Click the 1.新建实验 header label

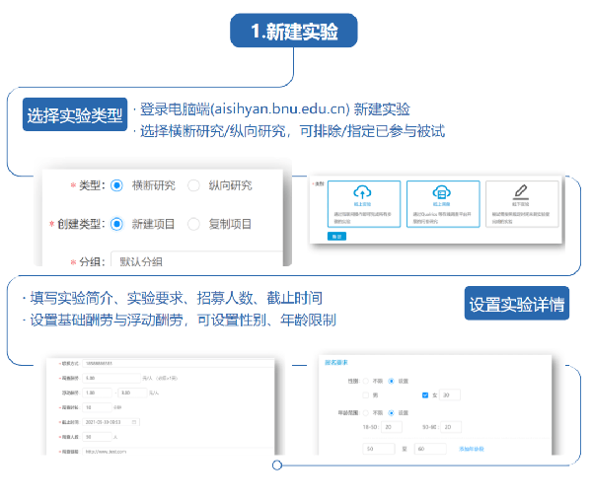point(293,31)
